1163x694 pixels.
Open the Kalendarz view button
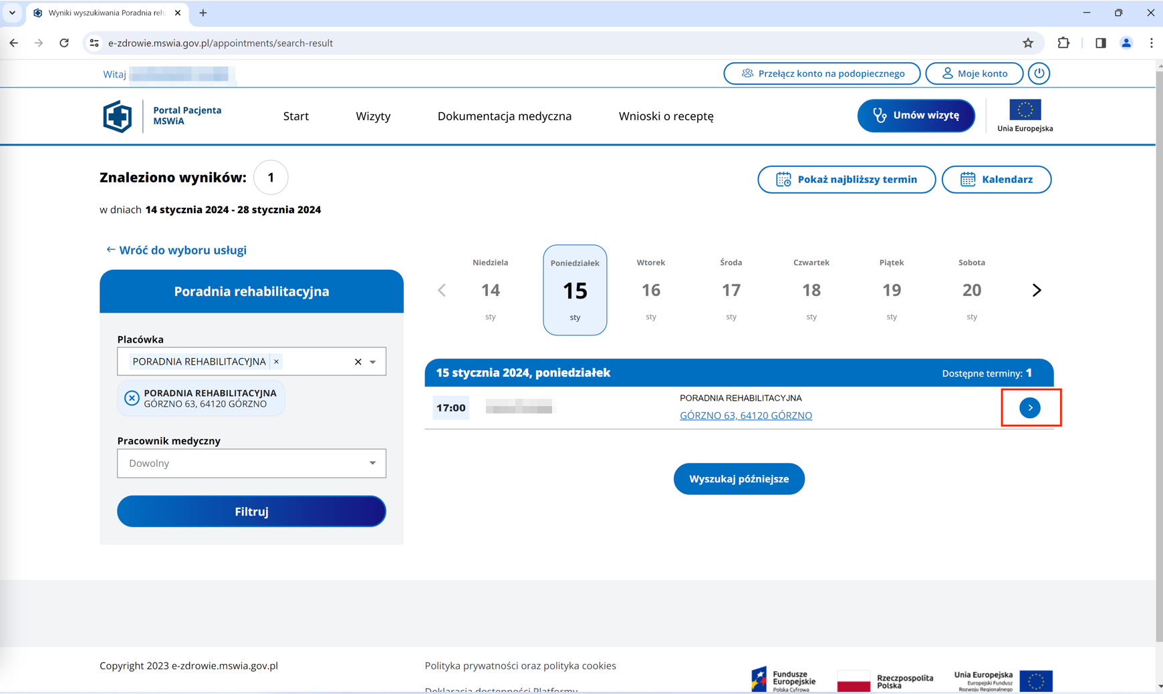point(996,179)
